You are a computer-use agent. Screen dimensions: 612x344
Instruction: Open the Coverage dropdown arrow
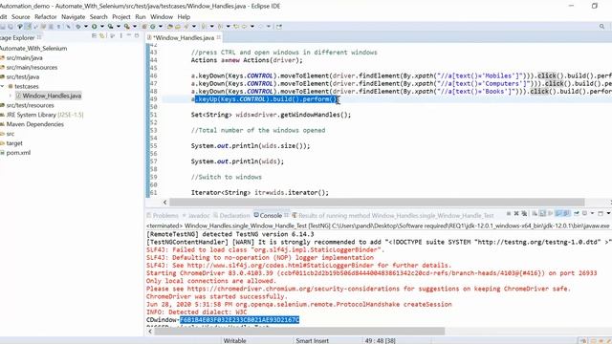pyautogui.click(x=119, y=27)
